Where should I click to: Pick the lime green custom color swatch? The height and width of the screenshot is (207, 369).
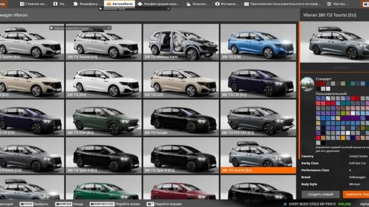pyautogui.click(x=343, y=113)
